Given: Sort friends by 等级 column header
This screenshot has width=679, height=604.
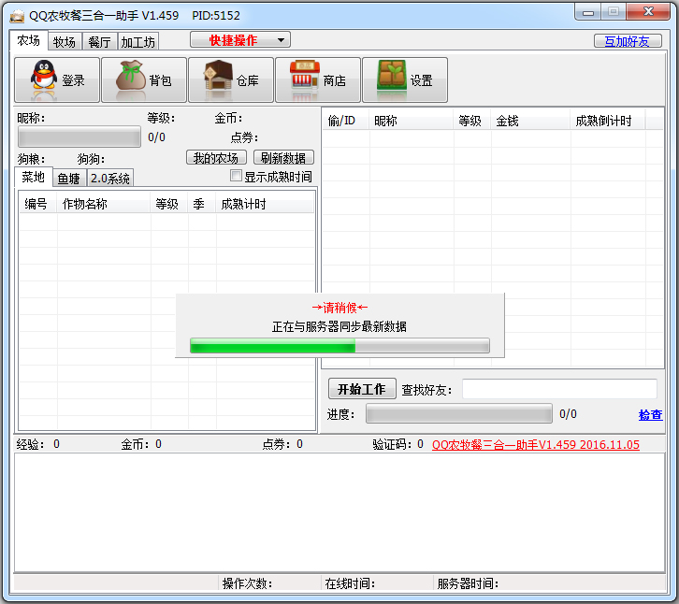Looking at the screenshot, I should 472,121.
